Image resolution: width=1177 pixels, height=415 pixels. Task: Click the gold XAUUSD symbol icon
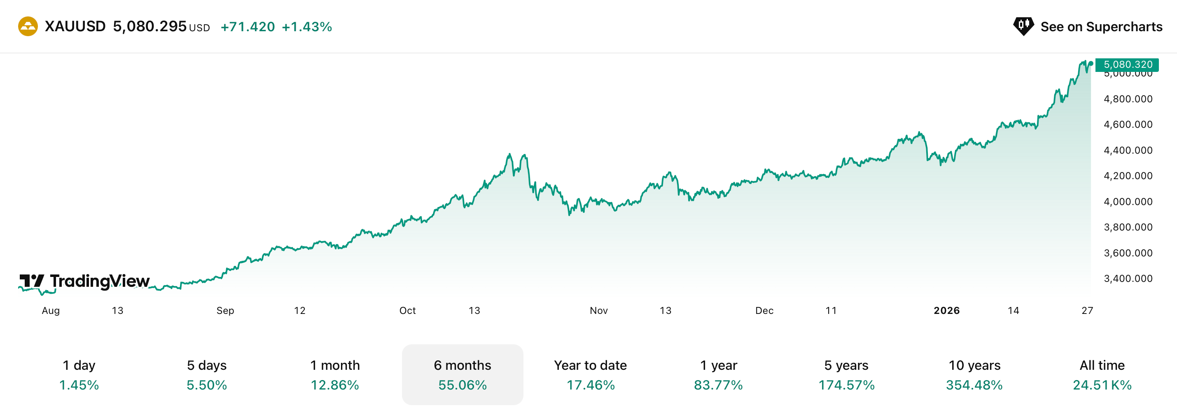click(x=28, y=26)
